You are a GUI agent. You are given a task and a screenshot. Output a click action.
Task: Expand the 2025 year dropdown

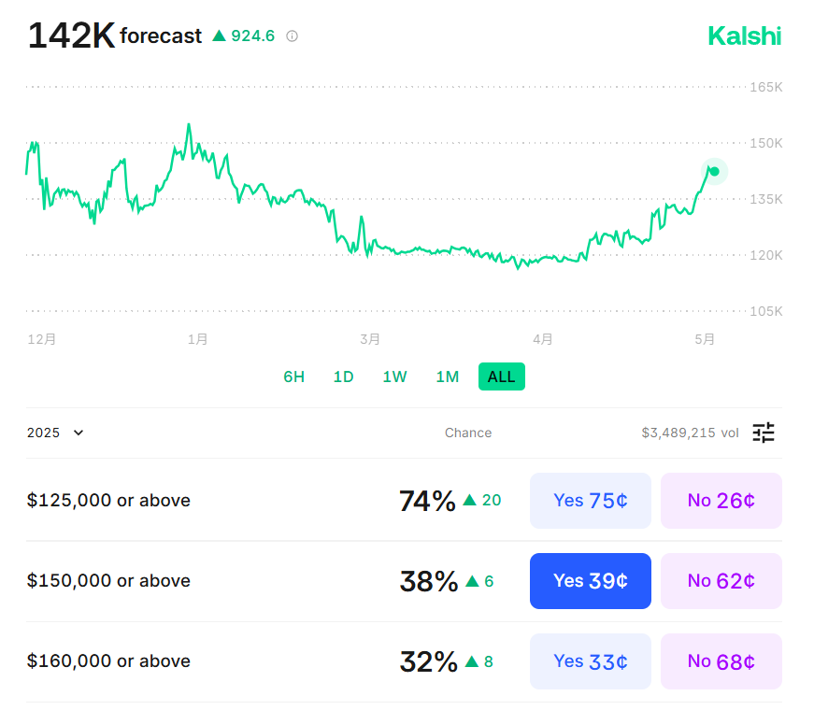coord(56,433)
